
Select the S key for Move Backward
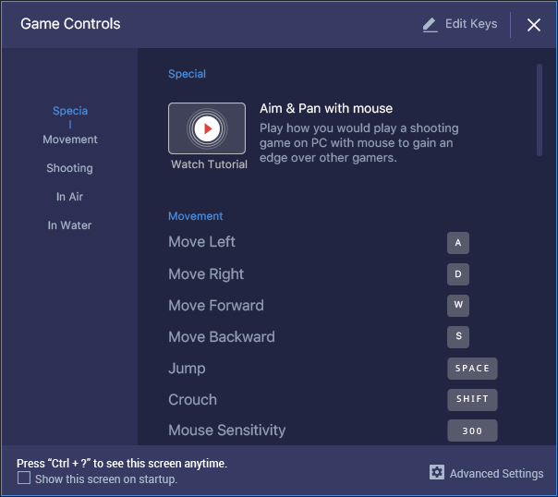[458, 337]
